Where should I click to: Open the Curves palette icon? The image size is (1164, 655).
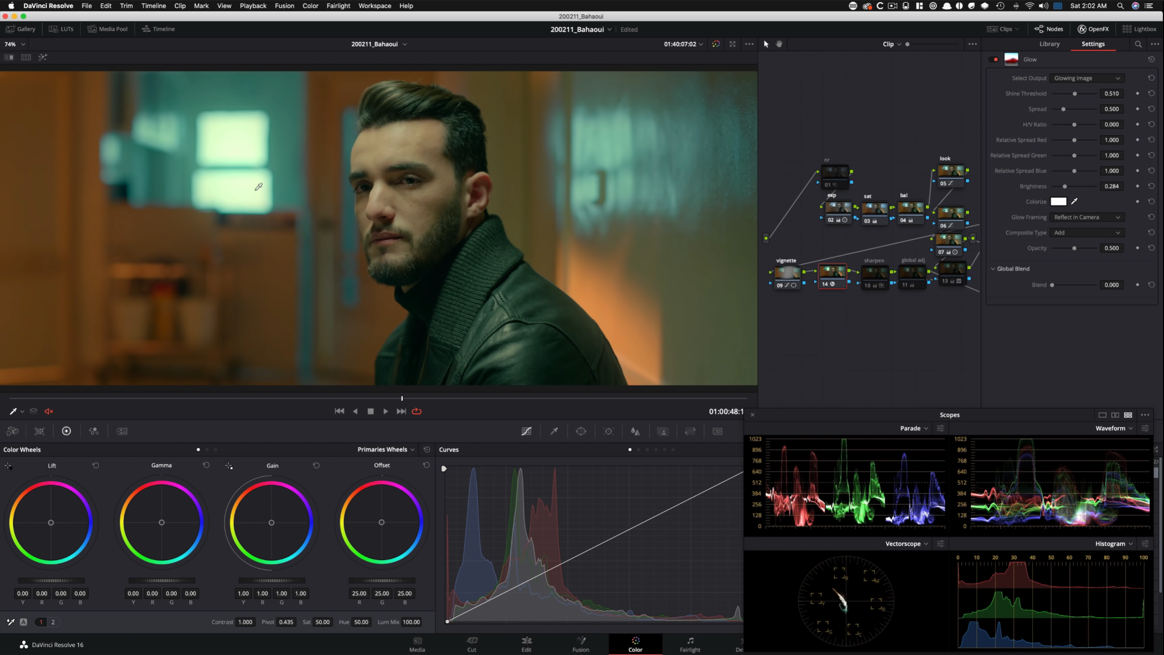(526, 431)
